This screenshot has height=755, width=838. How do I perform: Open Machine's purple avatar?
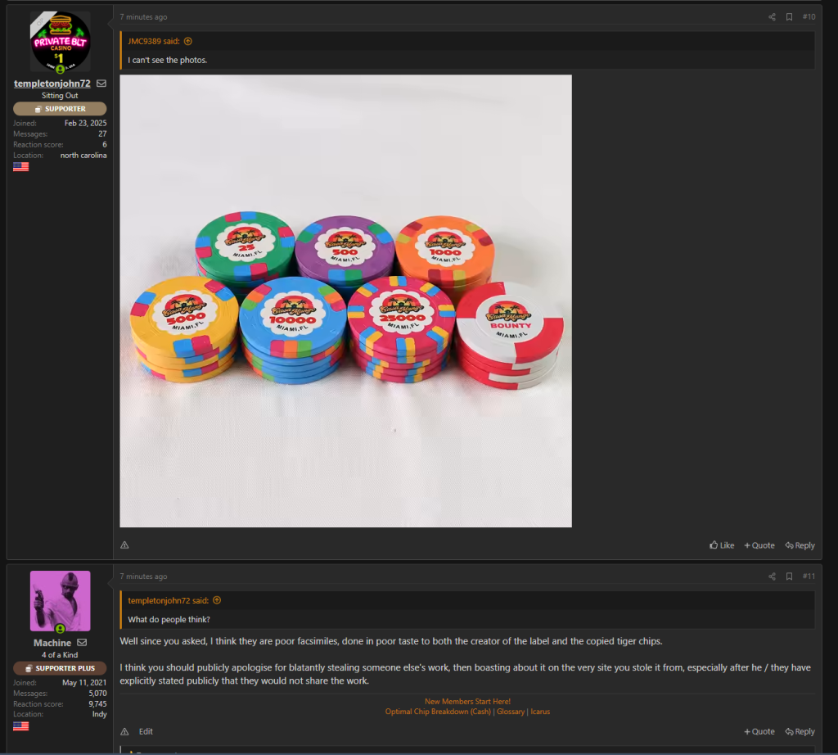point(61,601)
